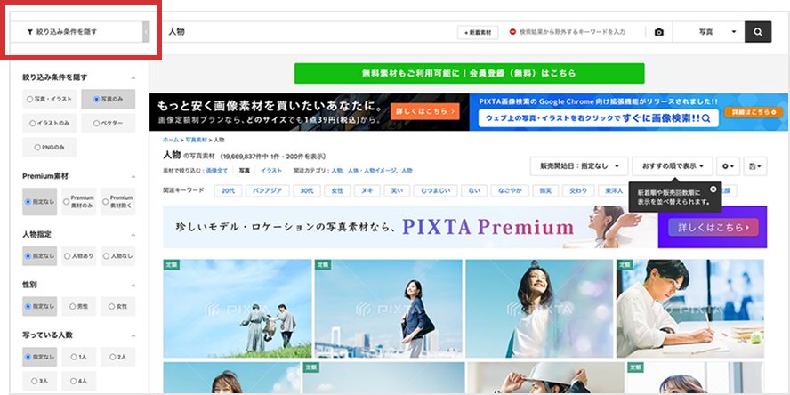790x395 pixels.
Task: Click the 写真素材 breadcrumb link
Action: point(196,140)
